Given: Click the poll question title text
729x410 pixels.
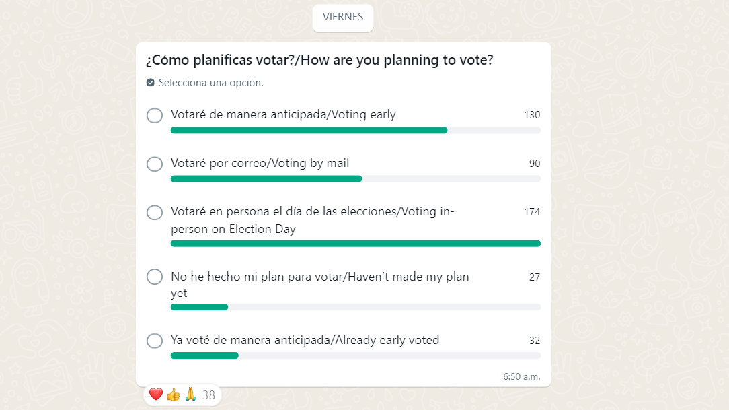Looking at the screenshot, I should 319,60.
